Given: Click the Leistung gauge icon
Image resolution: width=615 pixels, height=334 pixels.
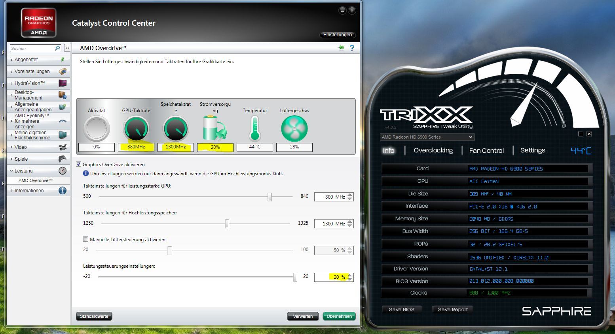Looking at the screenshot, I should tap(63, 171).
